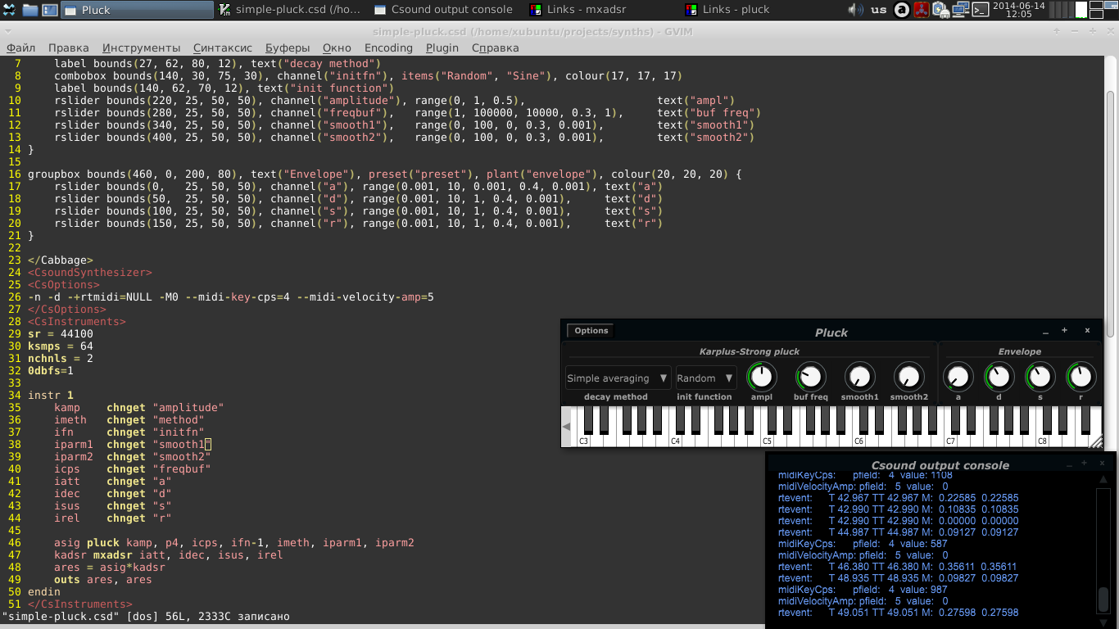1119x629 pixels.
Task: Click the terminal prompt tray icon
Action: point(980,10)
